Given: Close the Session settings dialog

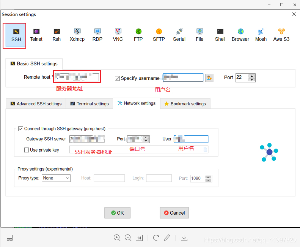Looking at the screenshot, I should tap(294, 14).
